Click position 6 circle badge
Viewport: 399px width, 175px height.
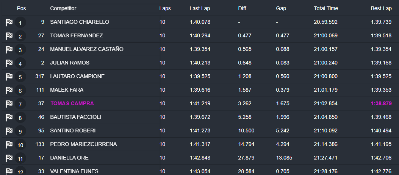coord(20,91)
